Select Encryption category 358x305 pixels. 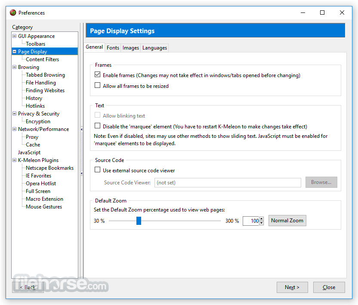pos(38,121)
